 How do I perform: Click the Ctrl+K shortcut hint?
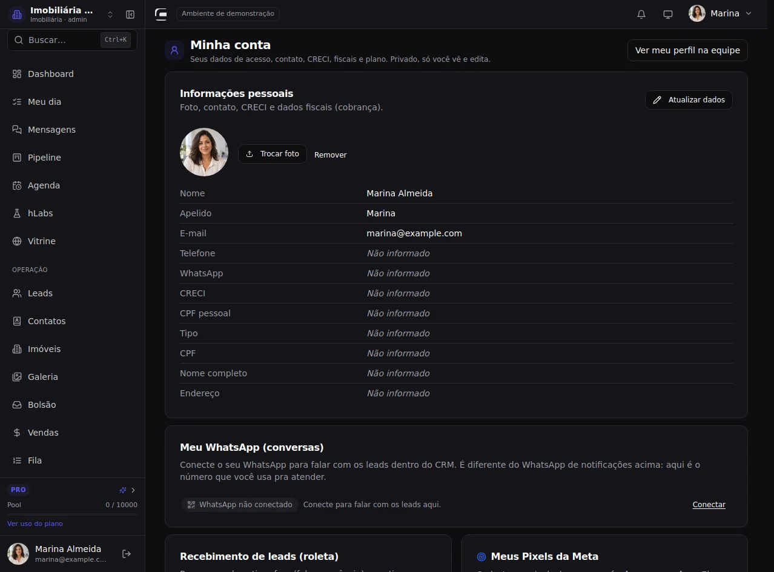tap(116, 40)
